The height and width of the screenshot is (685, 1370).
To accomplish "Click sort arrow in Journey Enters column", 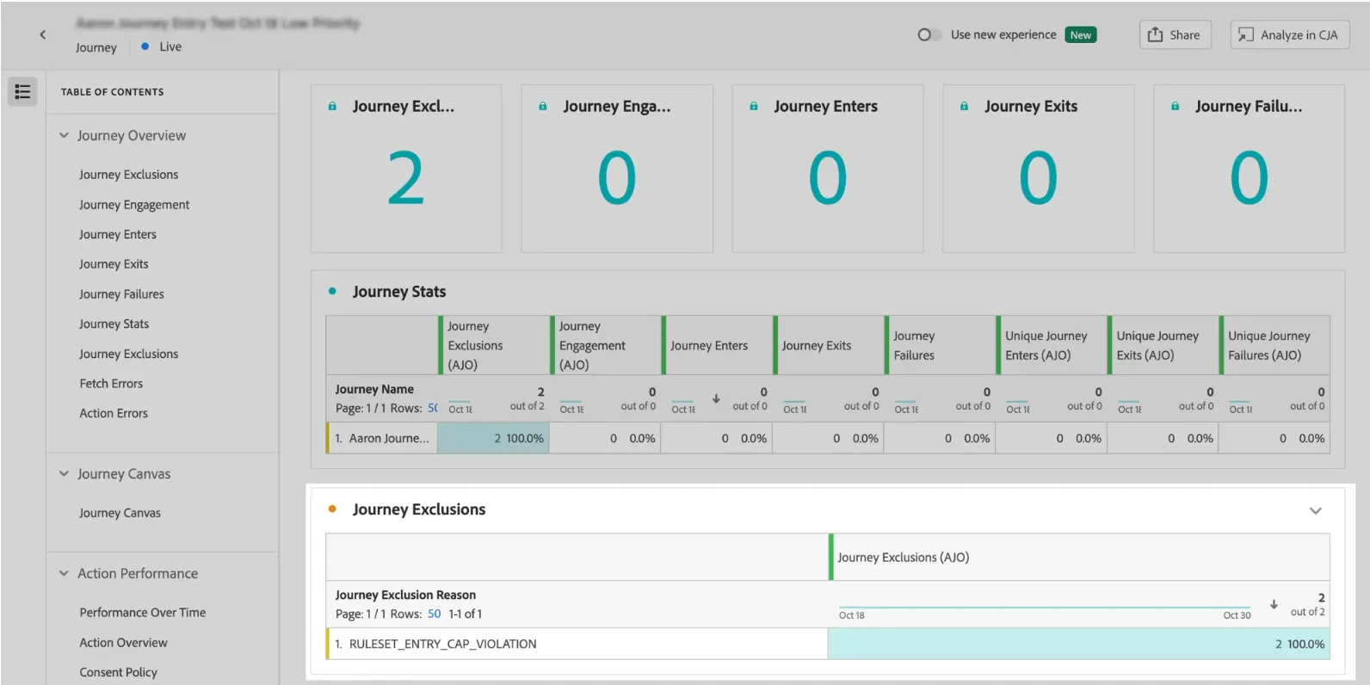I will click(x=716, y=398).
